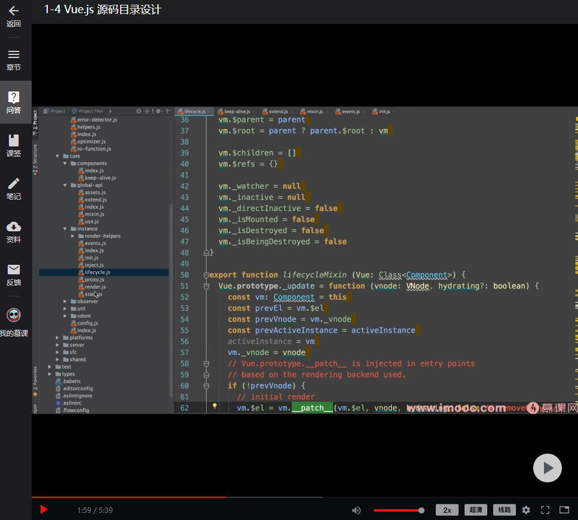Select the Project view tab
The height and width of the screenshot is (520, 578).
coord(54,111)
